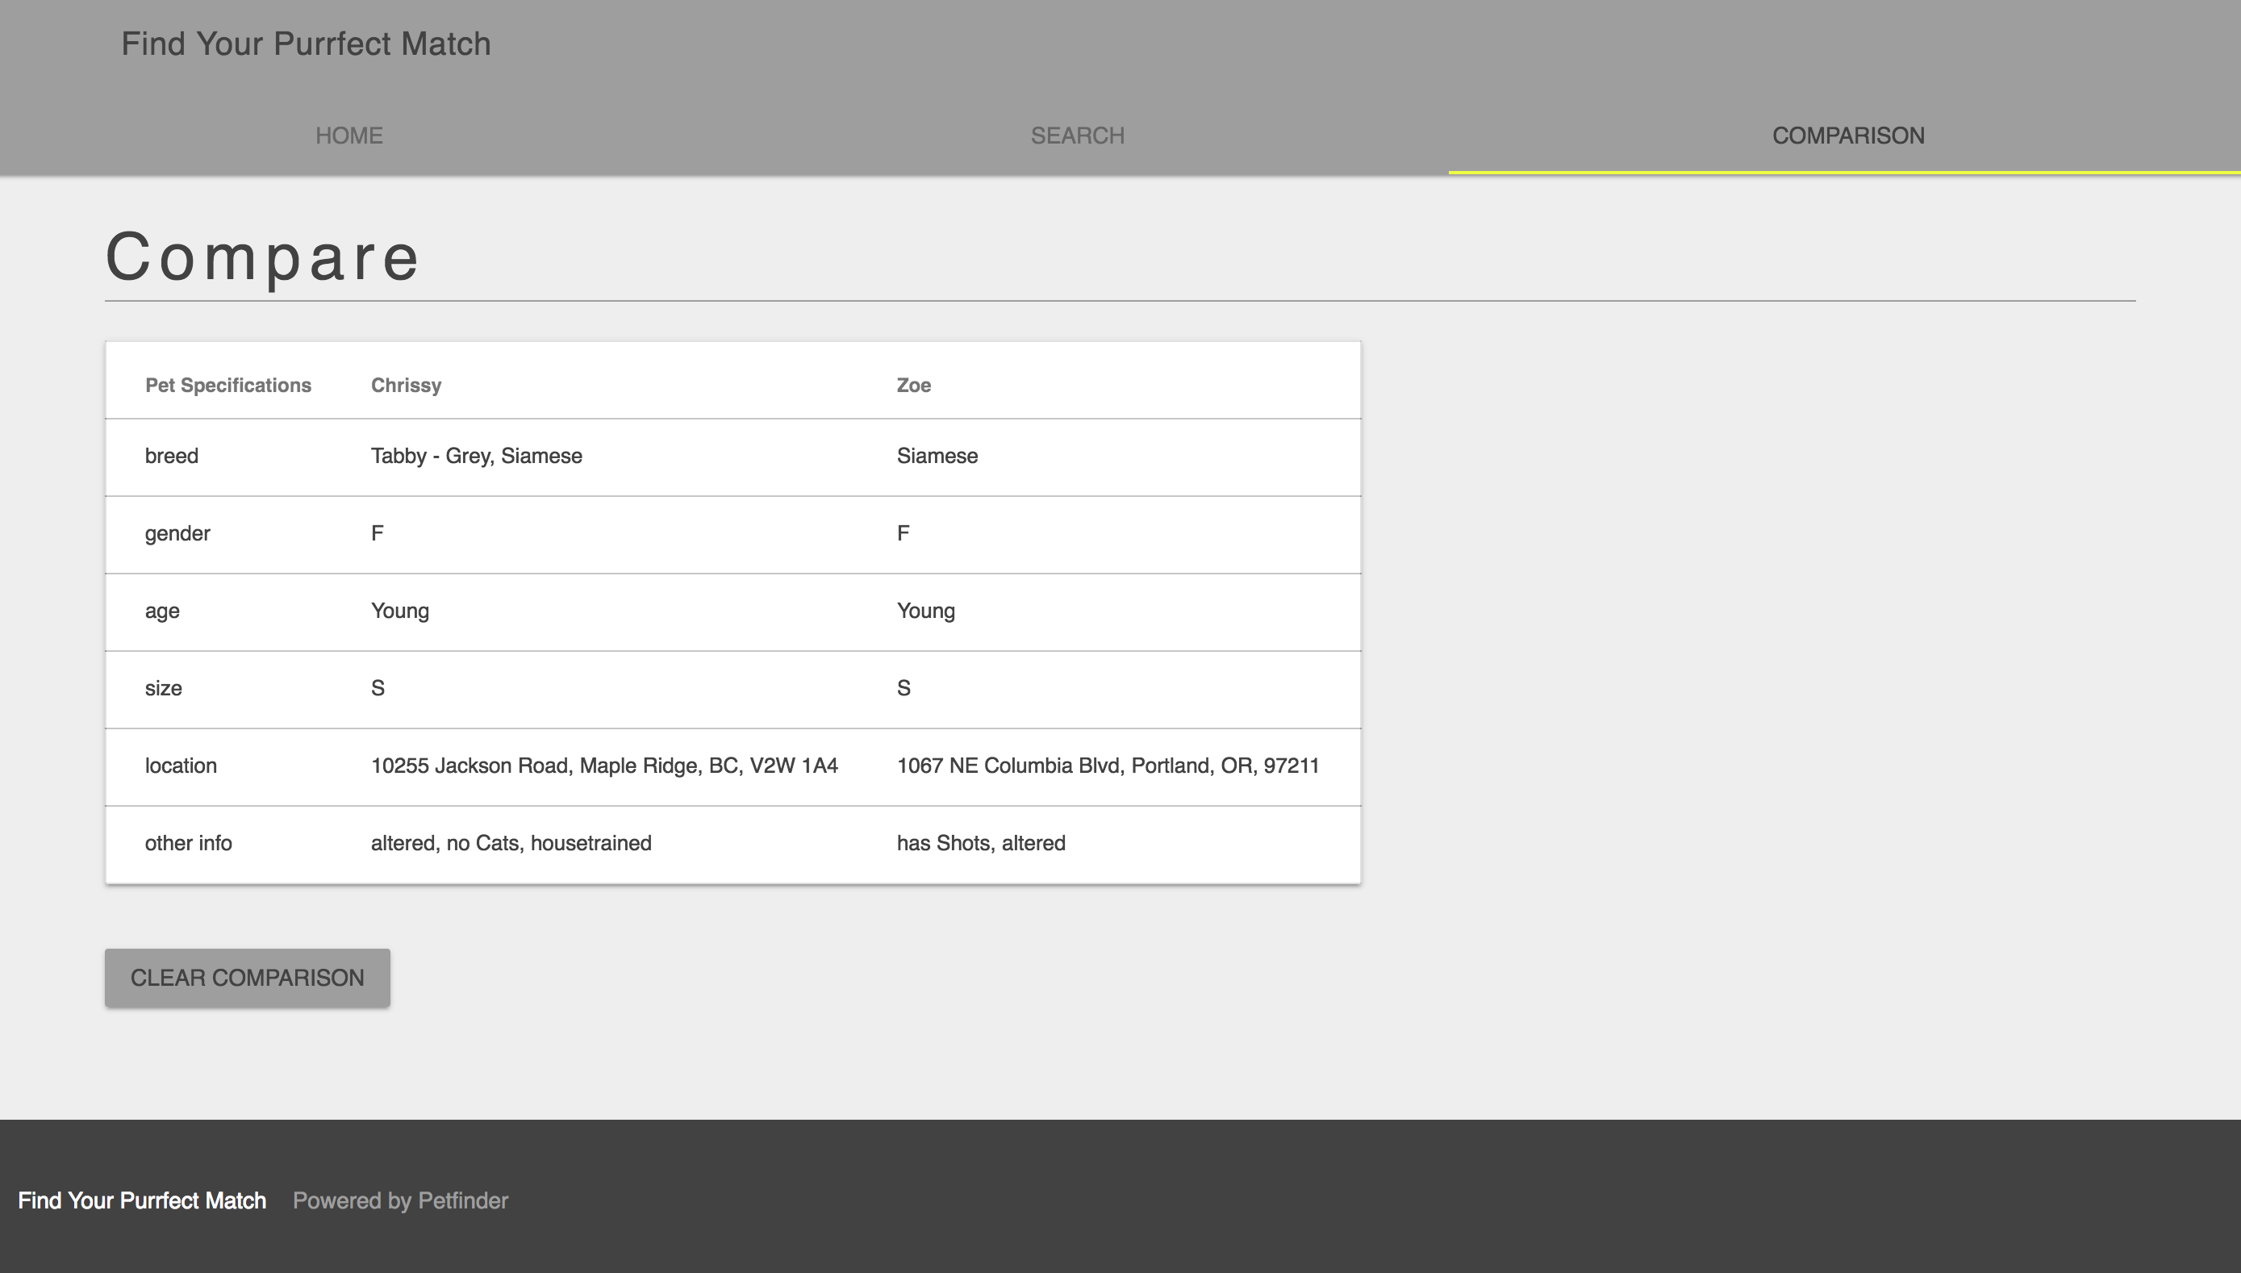Click Zoe's Siamese breed cell

[x=937, y=457]
